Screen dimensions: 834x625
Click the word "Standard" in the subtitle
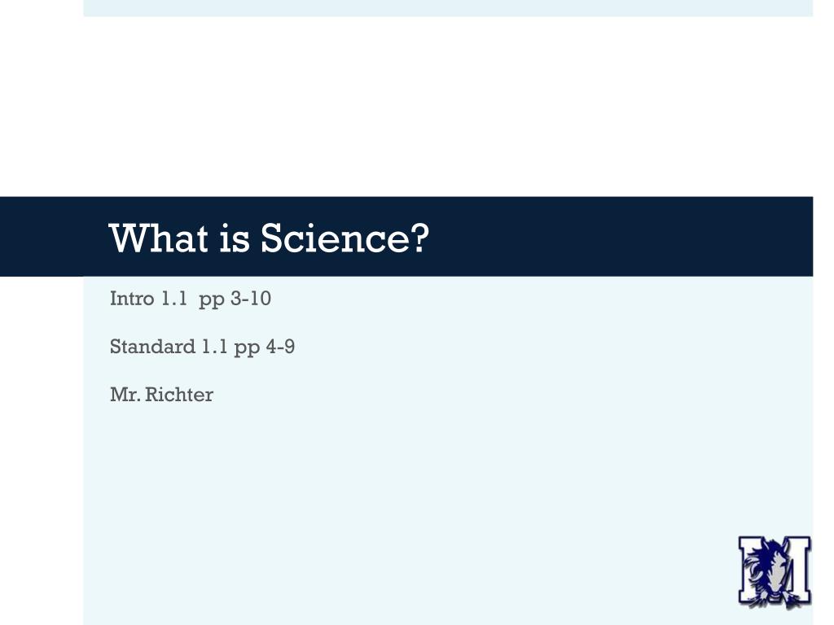(x=152, y=347)
